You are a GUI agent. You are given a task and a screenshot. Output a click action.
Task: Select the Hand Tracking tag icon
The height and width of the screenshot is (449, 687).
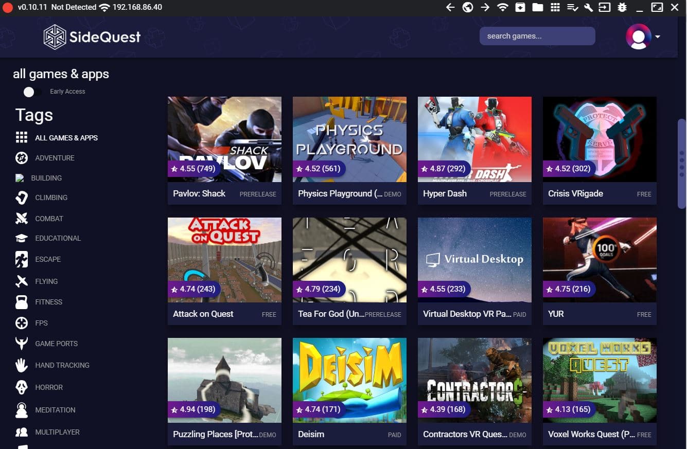pos(22,365)
